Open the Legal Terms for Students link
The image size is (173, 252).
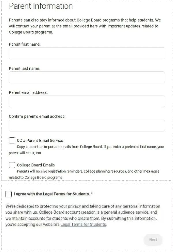83,224
